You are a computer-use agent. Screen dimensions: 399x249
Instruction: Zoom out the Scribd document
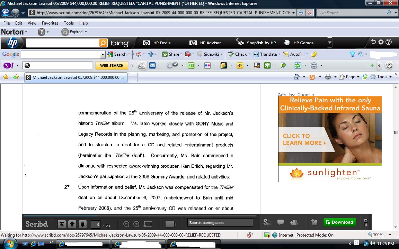126,224
